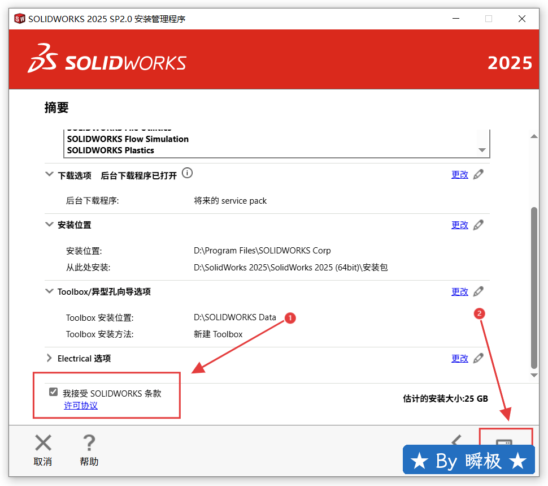The image size is (548, 486).
Task: Click the 取消 cancel X icon
Action: point(43,443)
